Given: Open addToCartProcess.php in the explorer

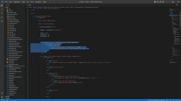Looking at the screenshot, I should [x=14, y=45].
